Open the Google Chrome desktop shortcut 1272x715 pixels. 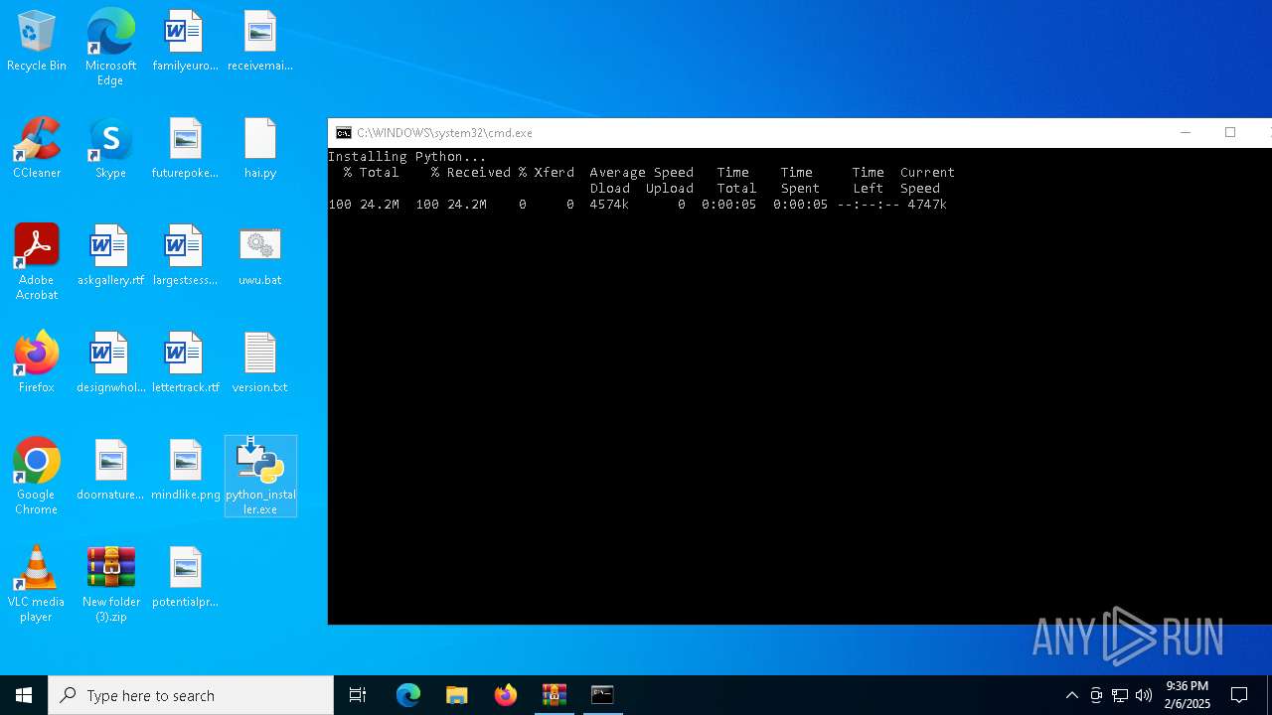point(37,477)
